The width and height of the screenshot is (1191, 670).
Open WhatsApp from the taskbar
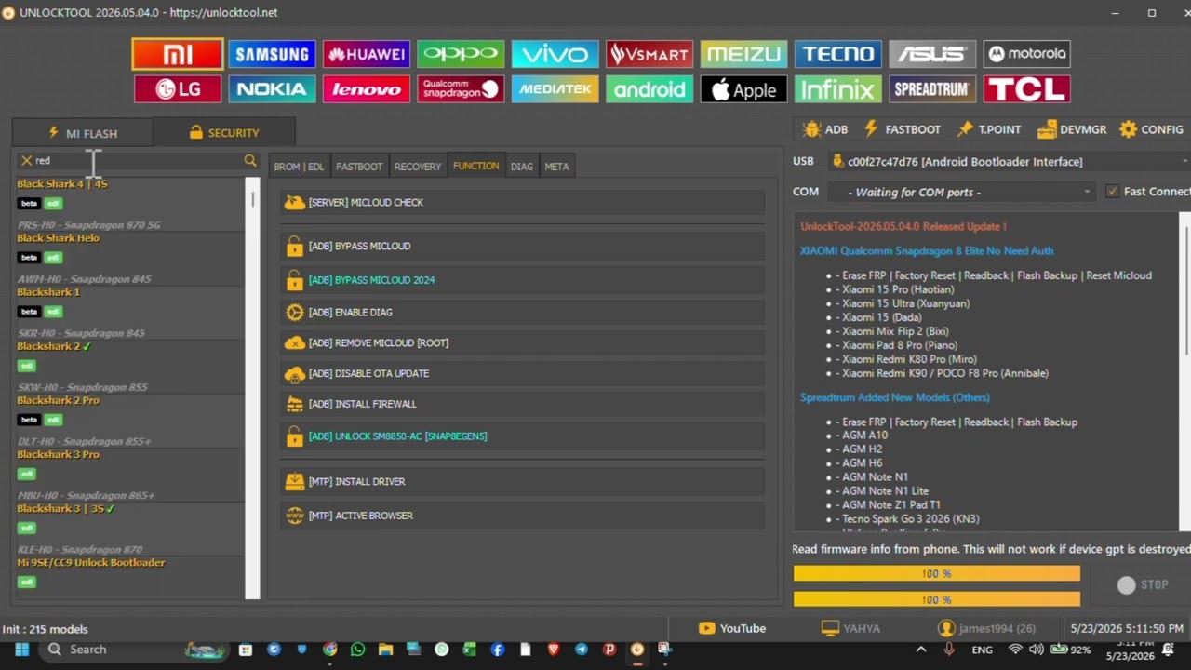(358, 650)
